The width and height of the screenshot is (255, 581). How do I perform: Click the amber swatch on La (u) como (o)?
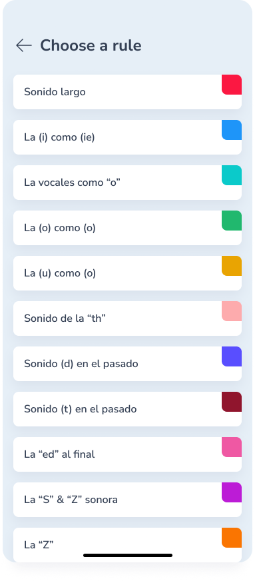(x=232, y=266)
